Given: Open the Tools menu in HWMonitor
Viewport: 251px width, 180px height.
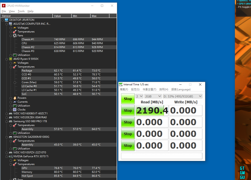Looking at the screenshot, I should pyautogui.click(x=21, y=11).
